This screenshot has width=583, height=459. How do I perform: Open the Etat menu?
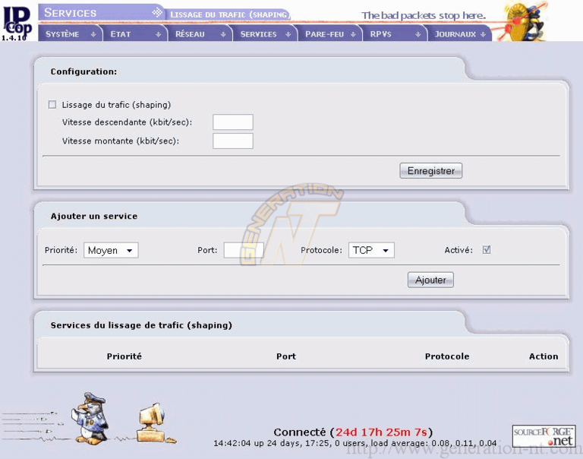coord(134,34)
